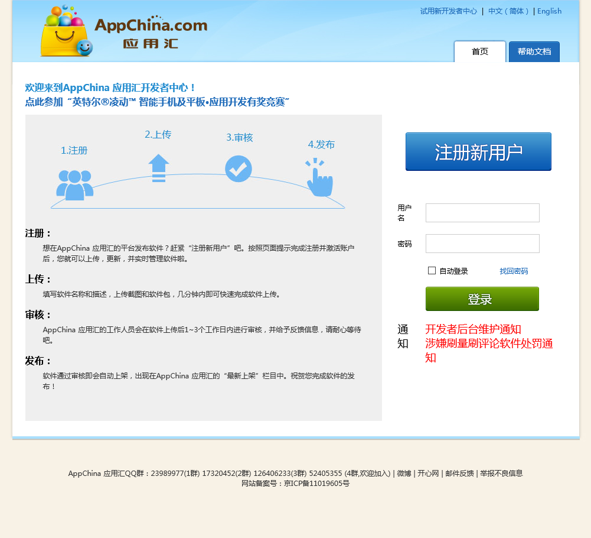Click the 网站备案号 ICP text
Screen dimensions: 591x538
[x=295, y=484]
